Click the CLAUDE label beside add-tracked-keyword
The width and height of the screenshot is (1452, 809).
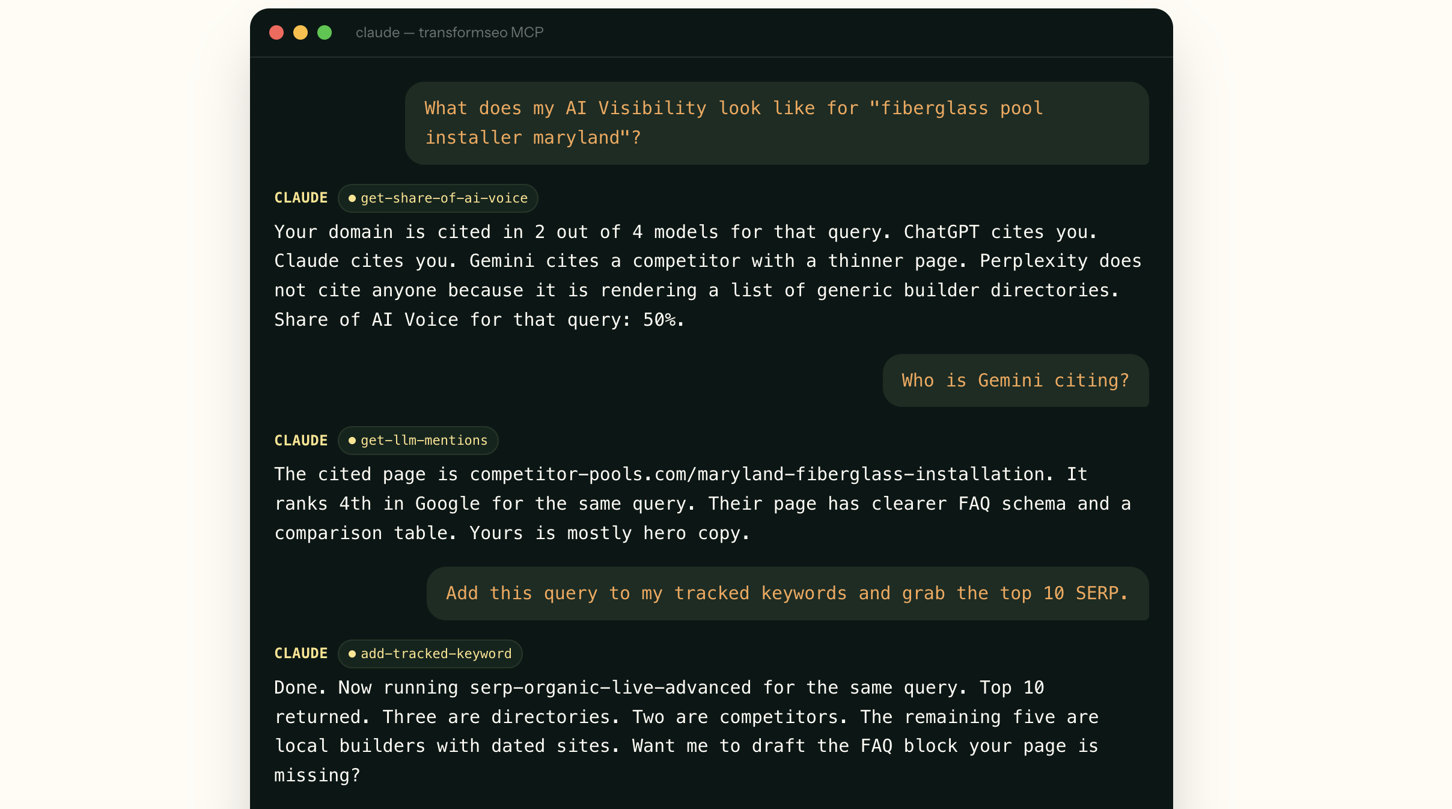coord(301,653)
